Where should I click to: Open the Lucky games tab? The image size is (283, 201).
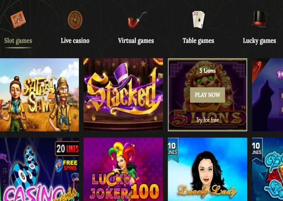pyautogui.click(x=259, y=41)
